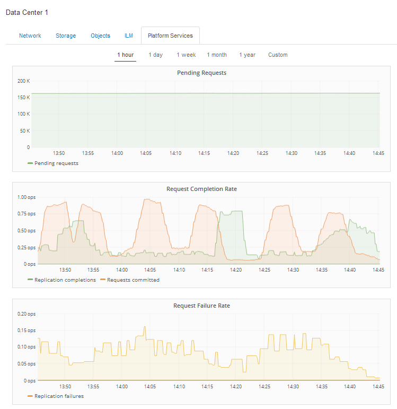Toggle the Pending requests legend series
The image size is (397, 409).
point(56,163)
